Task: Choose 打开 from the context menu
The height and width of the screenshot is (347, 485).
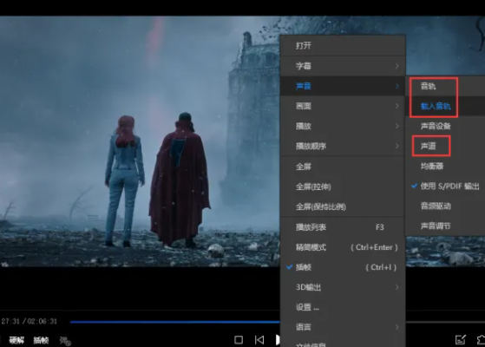Action: (343, 46)
